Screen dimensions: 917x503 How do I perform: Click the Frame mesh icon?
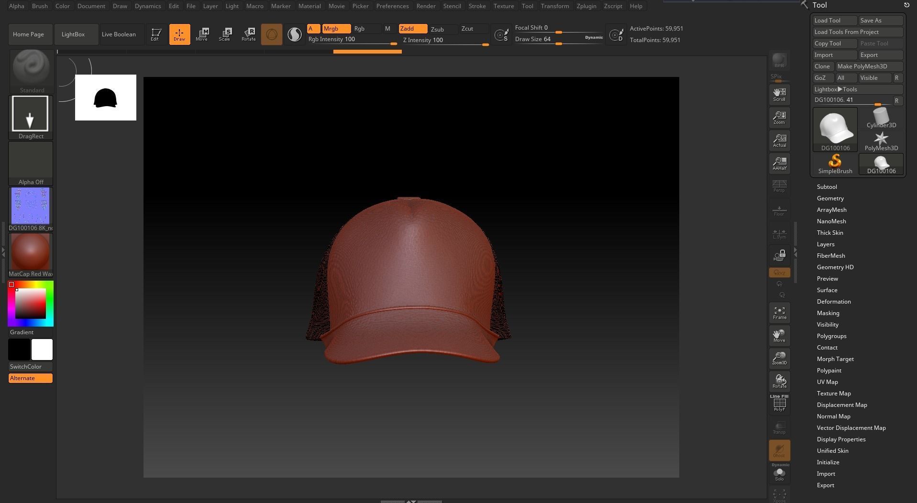pyautogui.click(x=779, y=313)
